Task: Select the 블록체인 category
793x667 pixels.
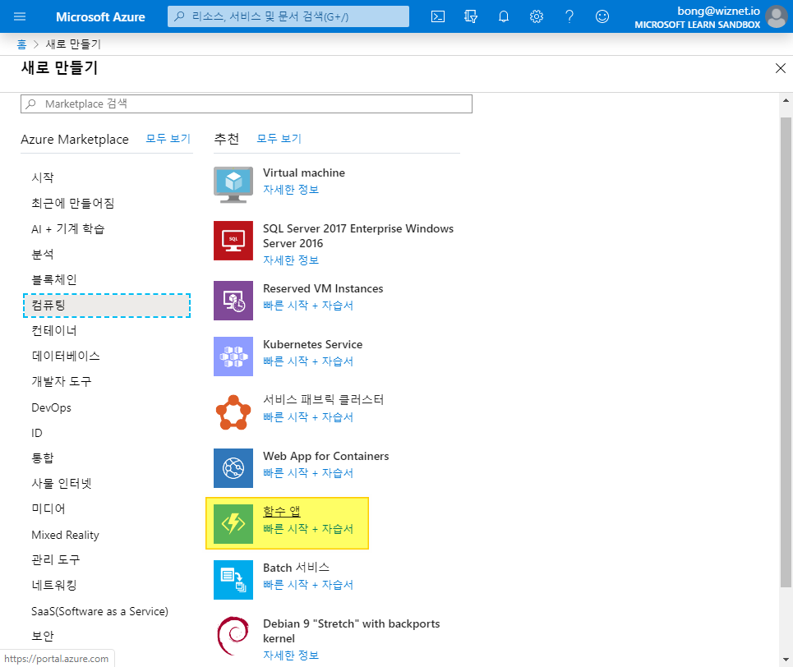Action: (54, 279)
